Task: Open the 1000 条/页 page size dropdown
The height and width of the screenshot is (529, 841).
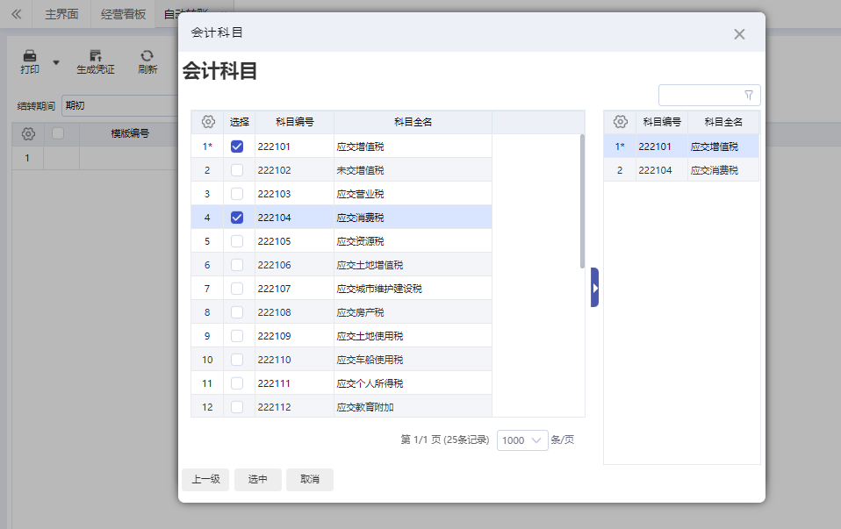Action: pos(522,440)
